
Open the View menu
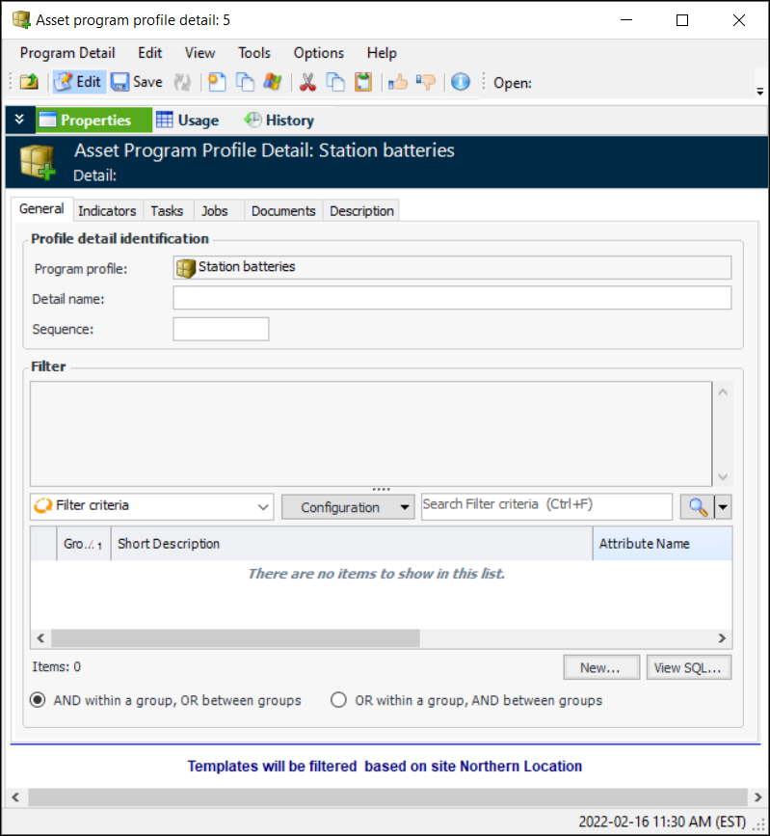[x=199, y=53]
